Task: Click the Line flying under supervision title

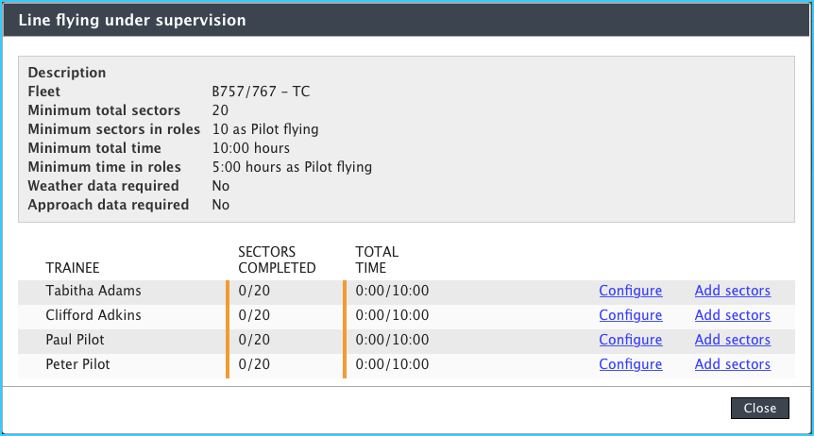Action: click(x=132, y=20)
